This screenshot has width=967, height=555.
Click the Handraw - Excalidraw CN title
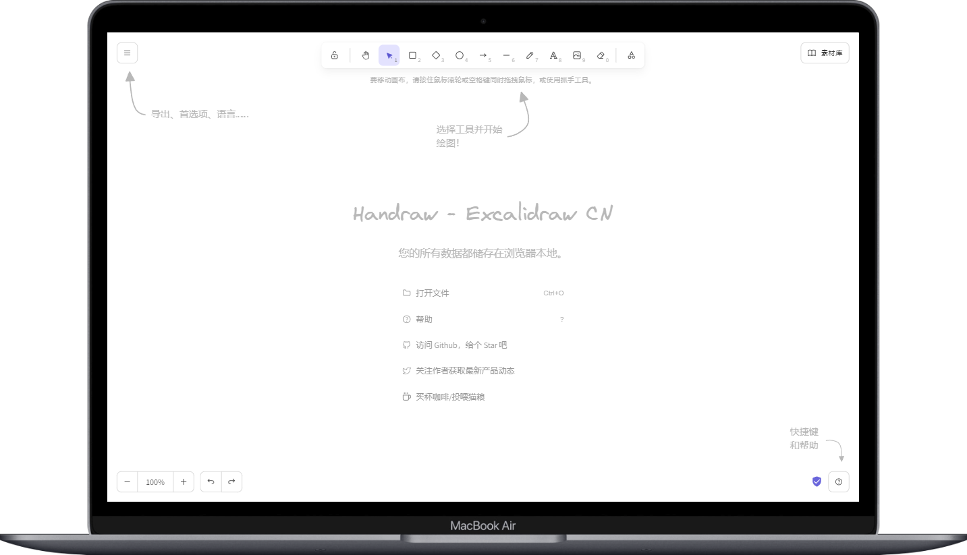pyautogui.click(x=483, y=214)
